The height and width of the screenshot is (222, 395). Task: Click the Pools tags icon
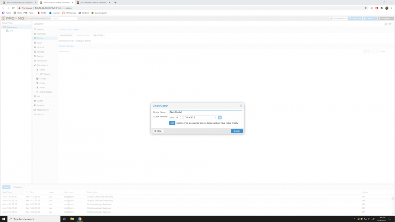(x=37, y=83)
